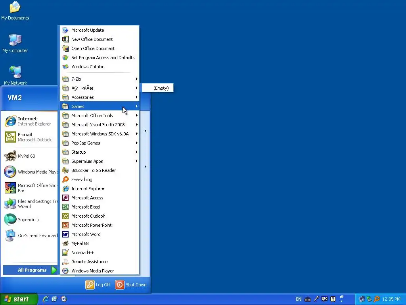Screen dimensions: 406x305
Task: Click the Log Off button
Action: [x=98, y=285]
